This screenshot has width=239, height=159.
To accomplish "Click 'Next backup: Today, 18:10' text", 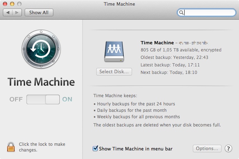I will tap(169, 73).
